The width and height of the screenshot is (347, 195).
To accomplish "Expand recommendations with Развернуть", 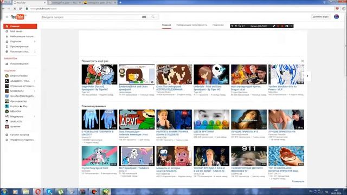I will pyautogui.click(x=298, y=181).
